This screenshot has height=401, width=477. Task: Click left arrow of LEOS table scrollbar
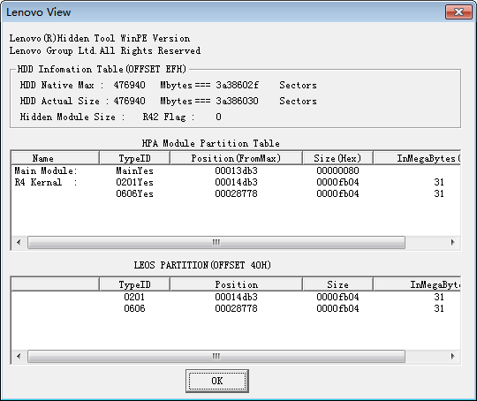pyautogui.click(x=19, y=356)
